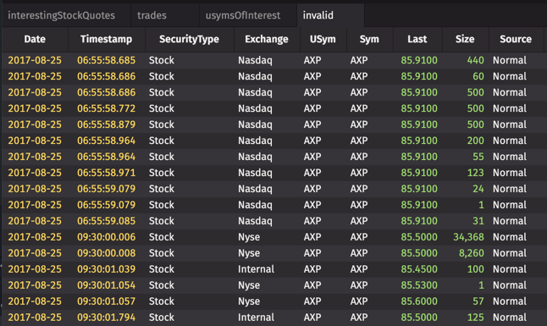This screenshot has height=326, width=547.
Task: Select timestamp cell 06:55:58.685
Action: tap(106, 60)
